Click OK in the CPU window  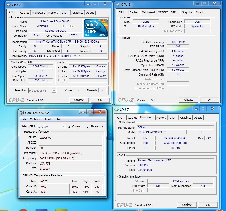click(100, 100)
